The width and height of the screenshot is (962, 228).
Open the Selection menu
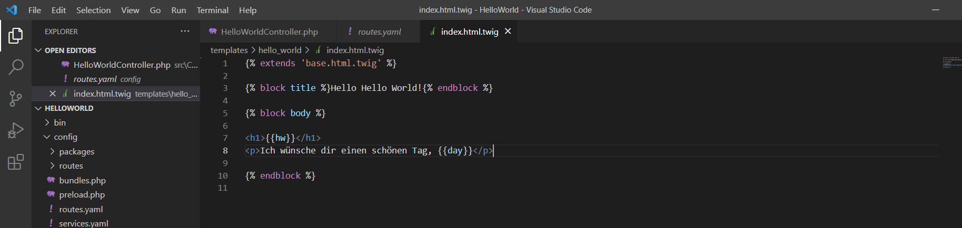pyautogui.click(x=93, y=10)
